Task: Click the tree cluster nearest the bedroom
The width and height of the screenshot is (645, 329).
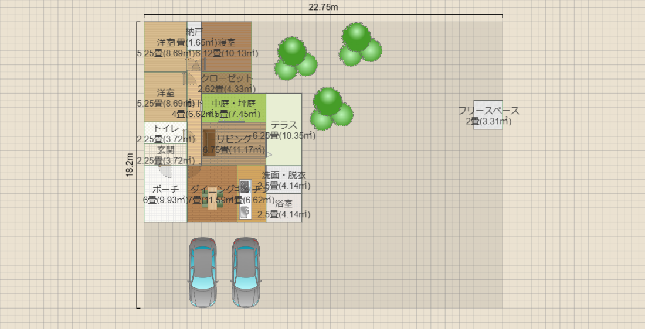Action: [x=296, y=59]
